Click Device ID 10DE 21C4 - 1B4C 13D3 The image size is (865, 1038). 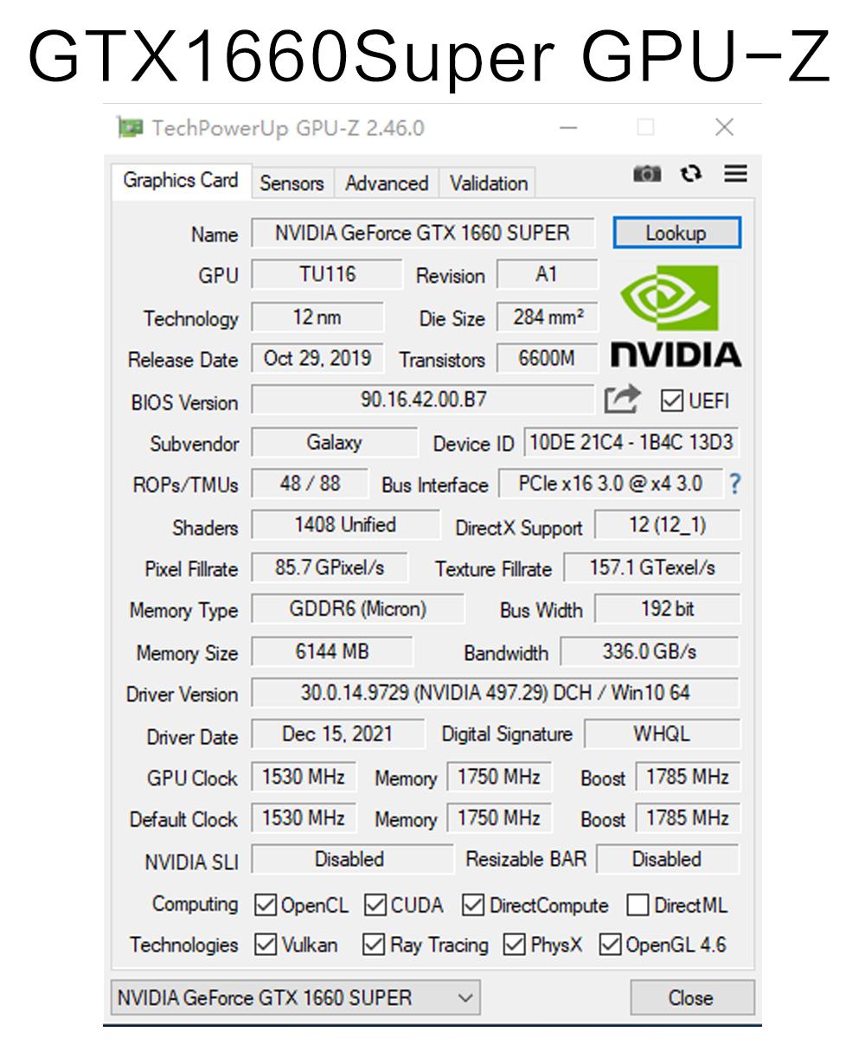[631, 442]
